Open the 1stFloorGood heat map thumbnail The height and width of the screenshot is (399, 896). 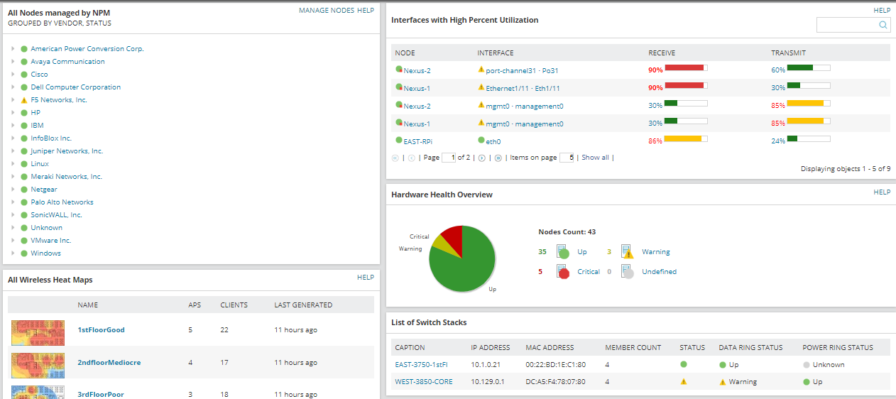point(38,332)
